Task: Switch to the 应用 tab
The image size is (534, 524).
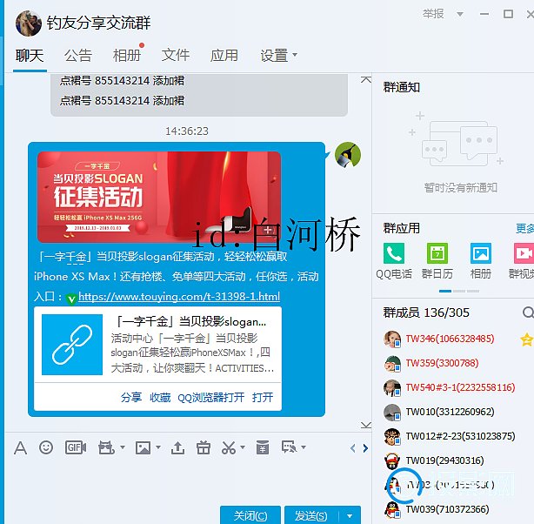Action: tap(224, 55)
